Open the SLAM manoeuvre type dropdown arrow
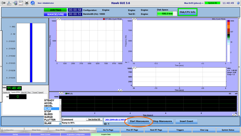 point(60,123)
